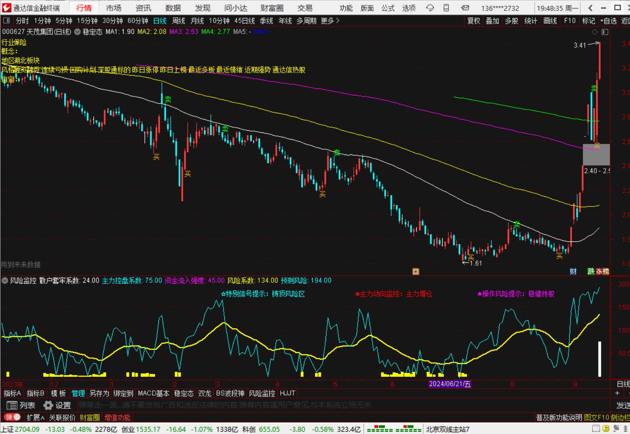
Task: Toggle the side panel icon at chart corner
Action: click(605, 32)
